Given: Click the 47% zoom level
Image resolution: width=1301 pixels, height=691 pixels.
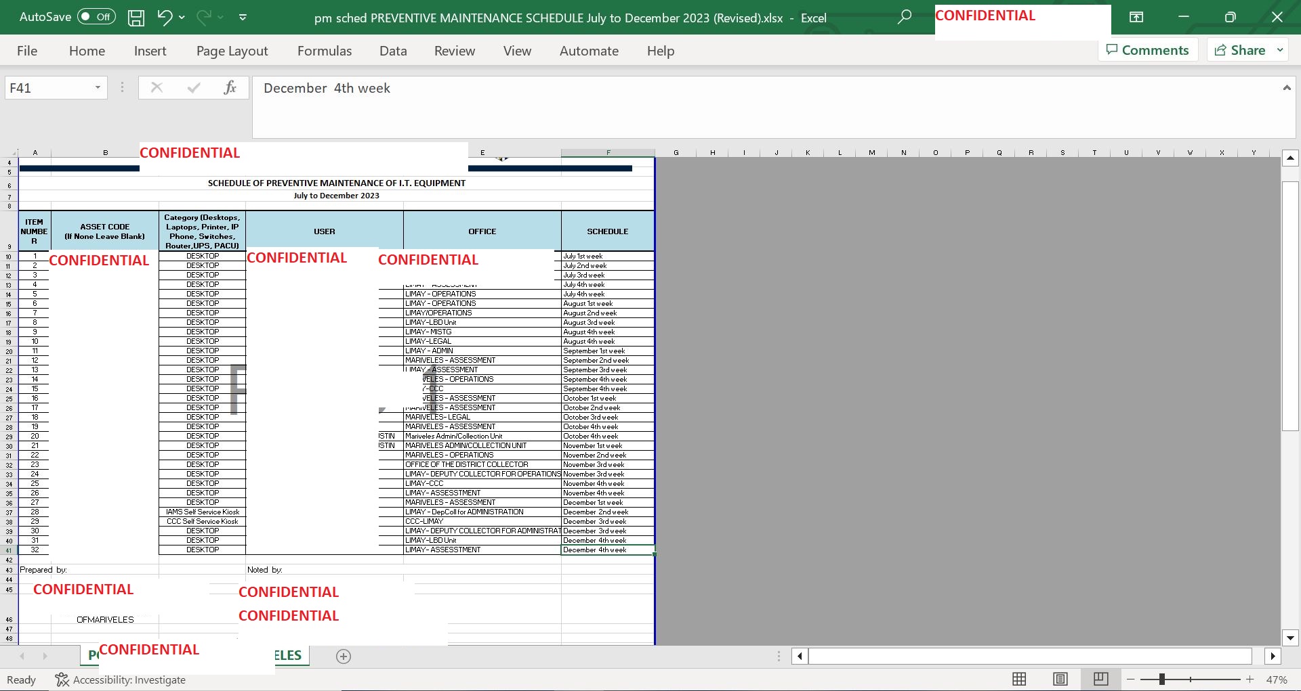Looking at the screenshot, I should tap(1277, 679).
